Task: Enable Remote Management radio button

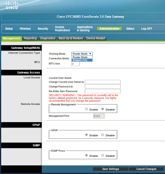Action: coord(86,109)
